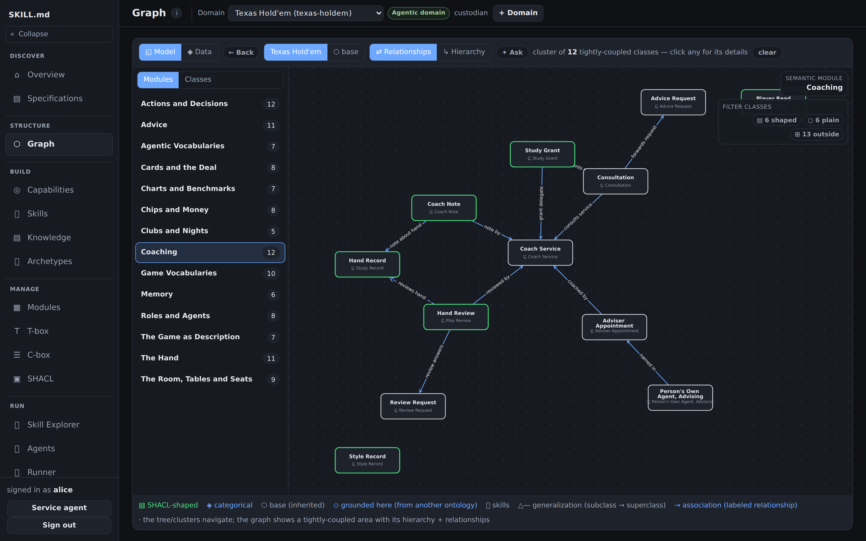This screenshot has height=541, width=866.
Task: Select the Roles and Agents module
Action: [x=210, y=316]
